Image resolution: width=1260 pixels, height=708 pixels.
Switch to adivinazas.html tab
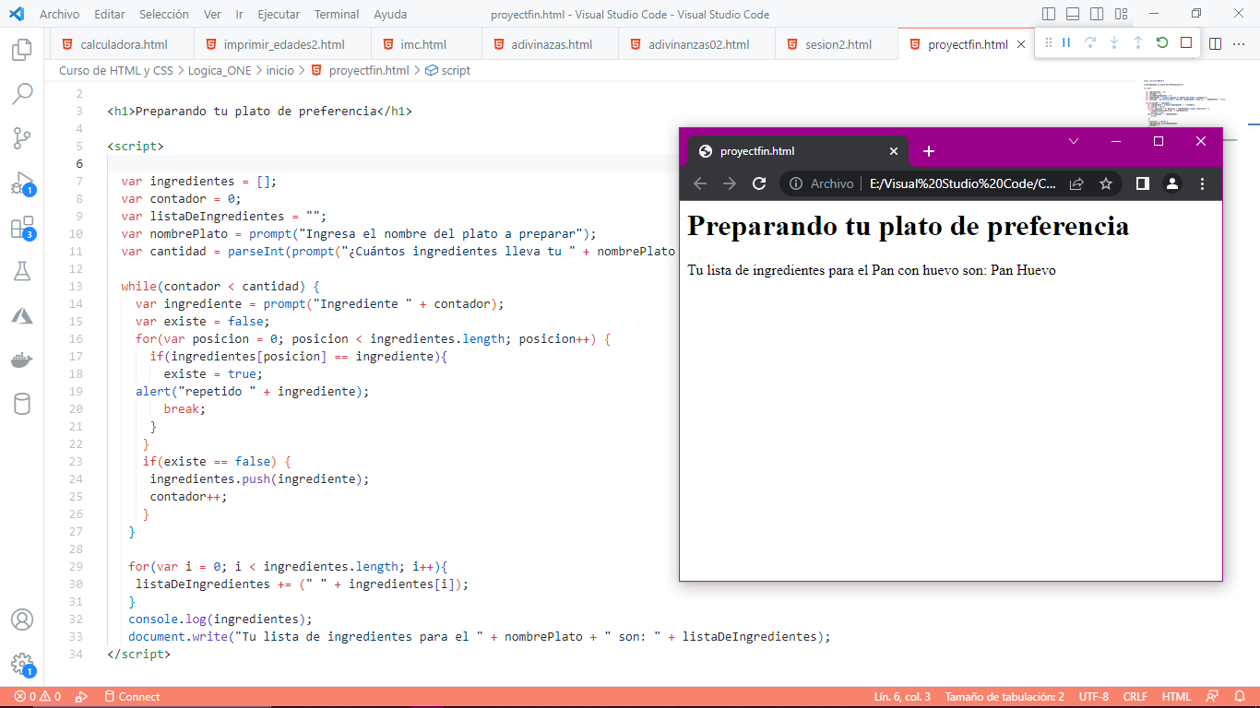pos(550,44)
